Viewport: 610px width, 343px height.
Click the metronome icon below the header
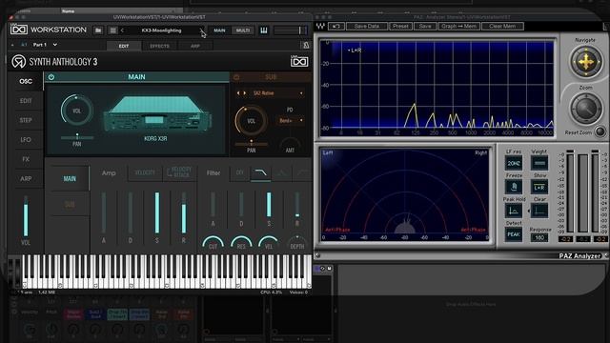306,45
